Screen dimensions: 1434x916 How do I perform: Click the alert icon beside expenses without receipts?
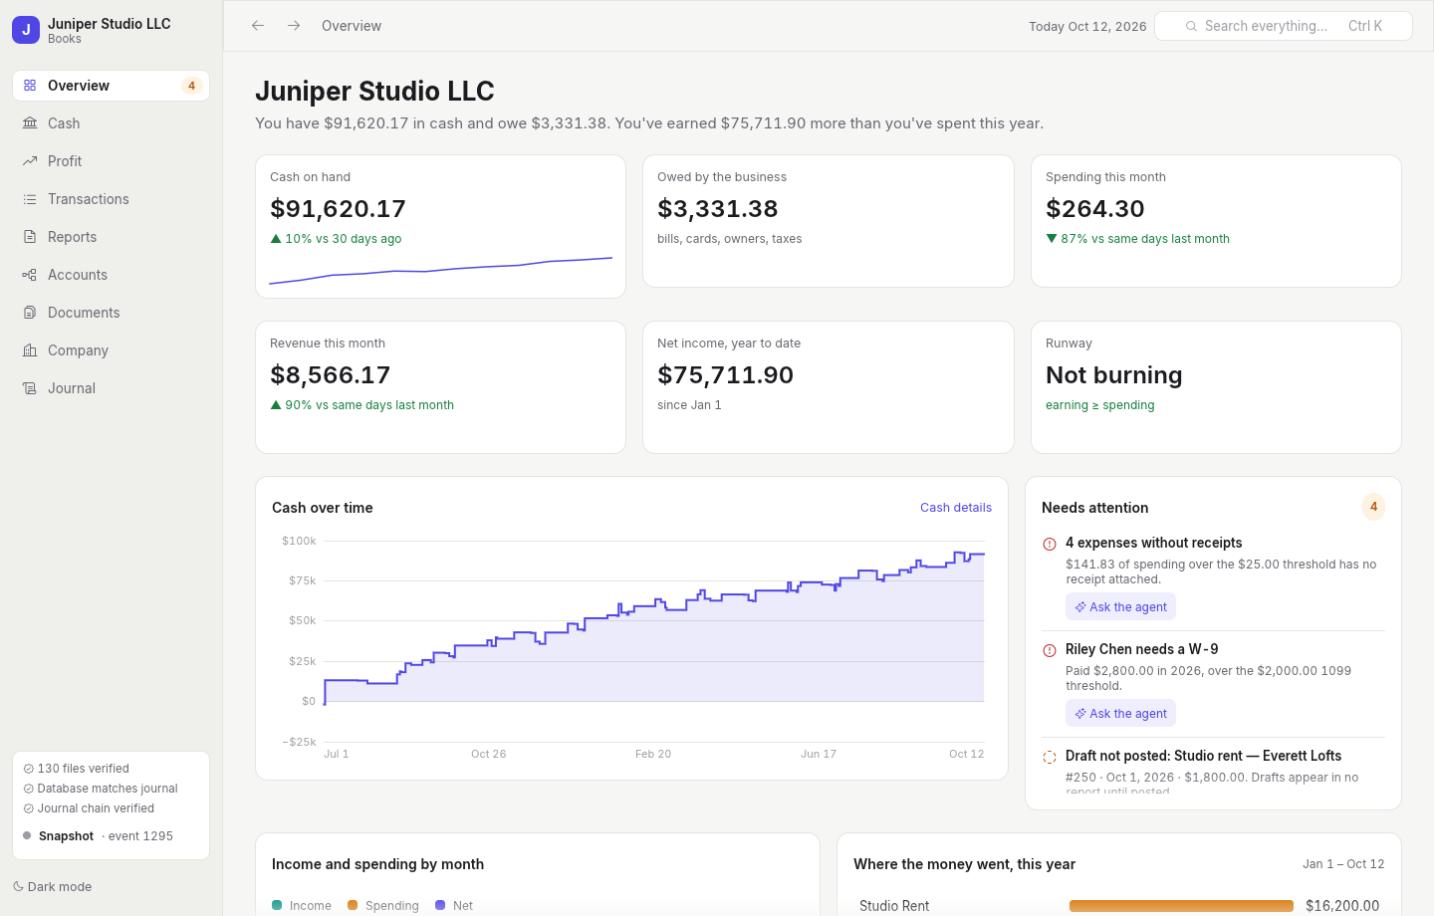pyautogui.click(x=1050, y=544)
